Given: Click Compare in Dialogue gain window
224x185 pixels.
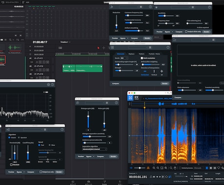Looking at the screenshot, I should pyautogui.click(x=100, y=156).
